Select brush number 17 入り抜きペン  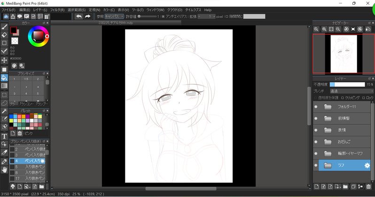coord(27,178)
